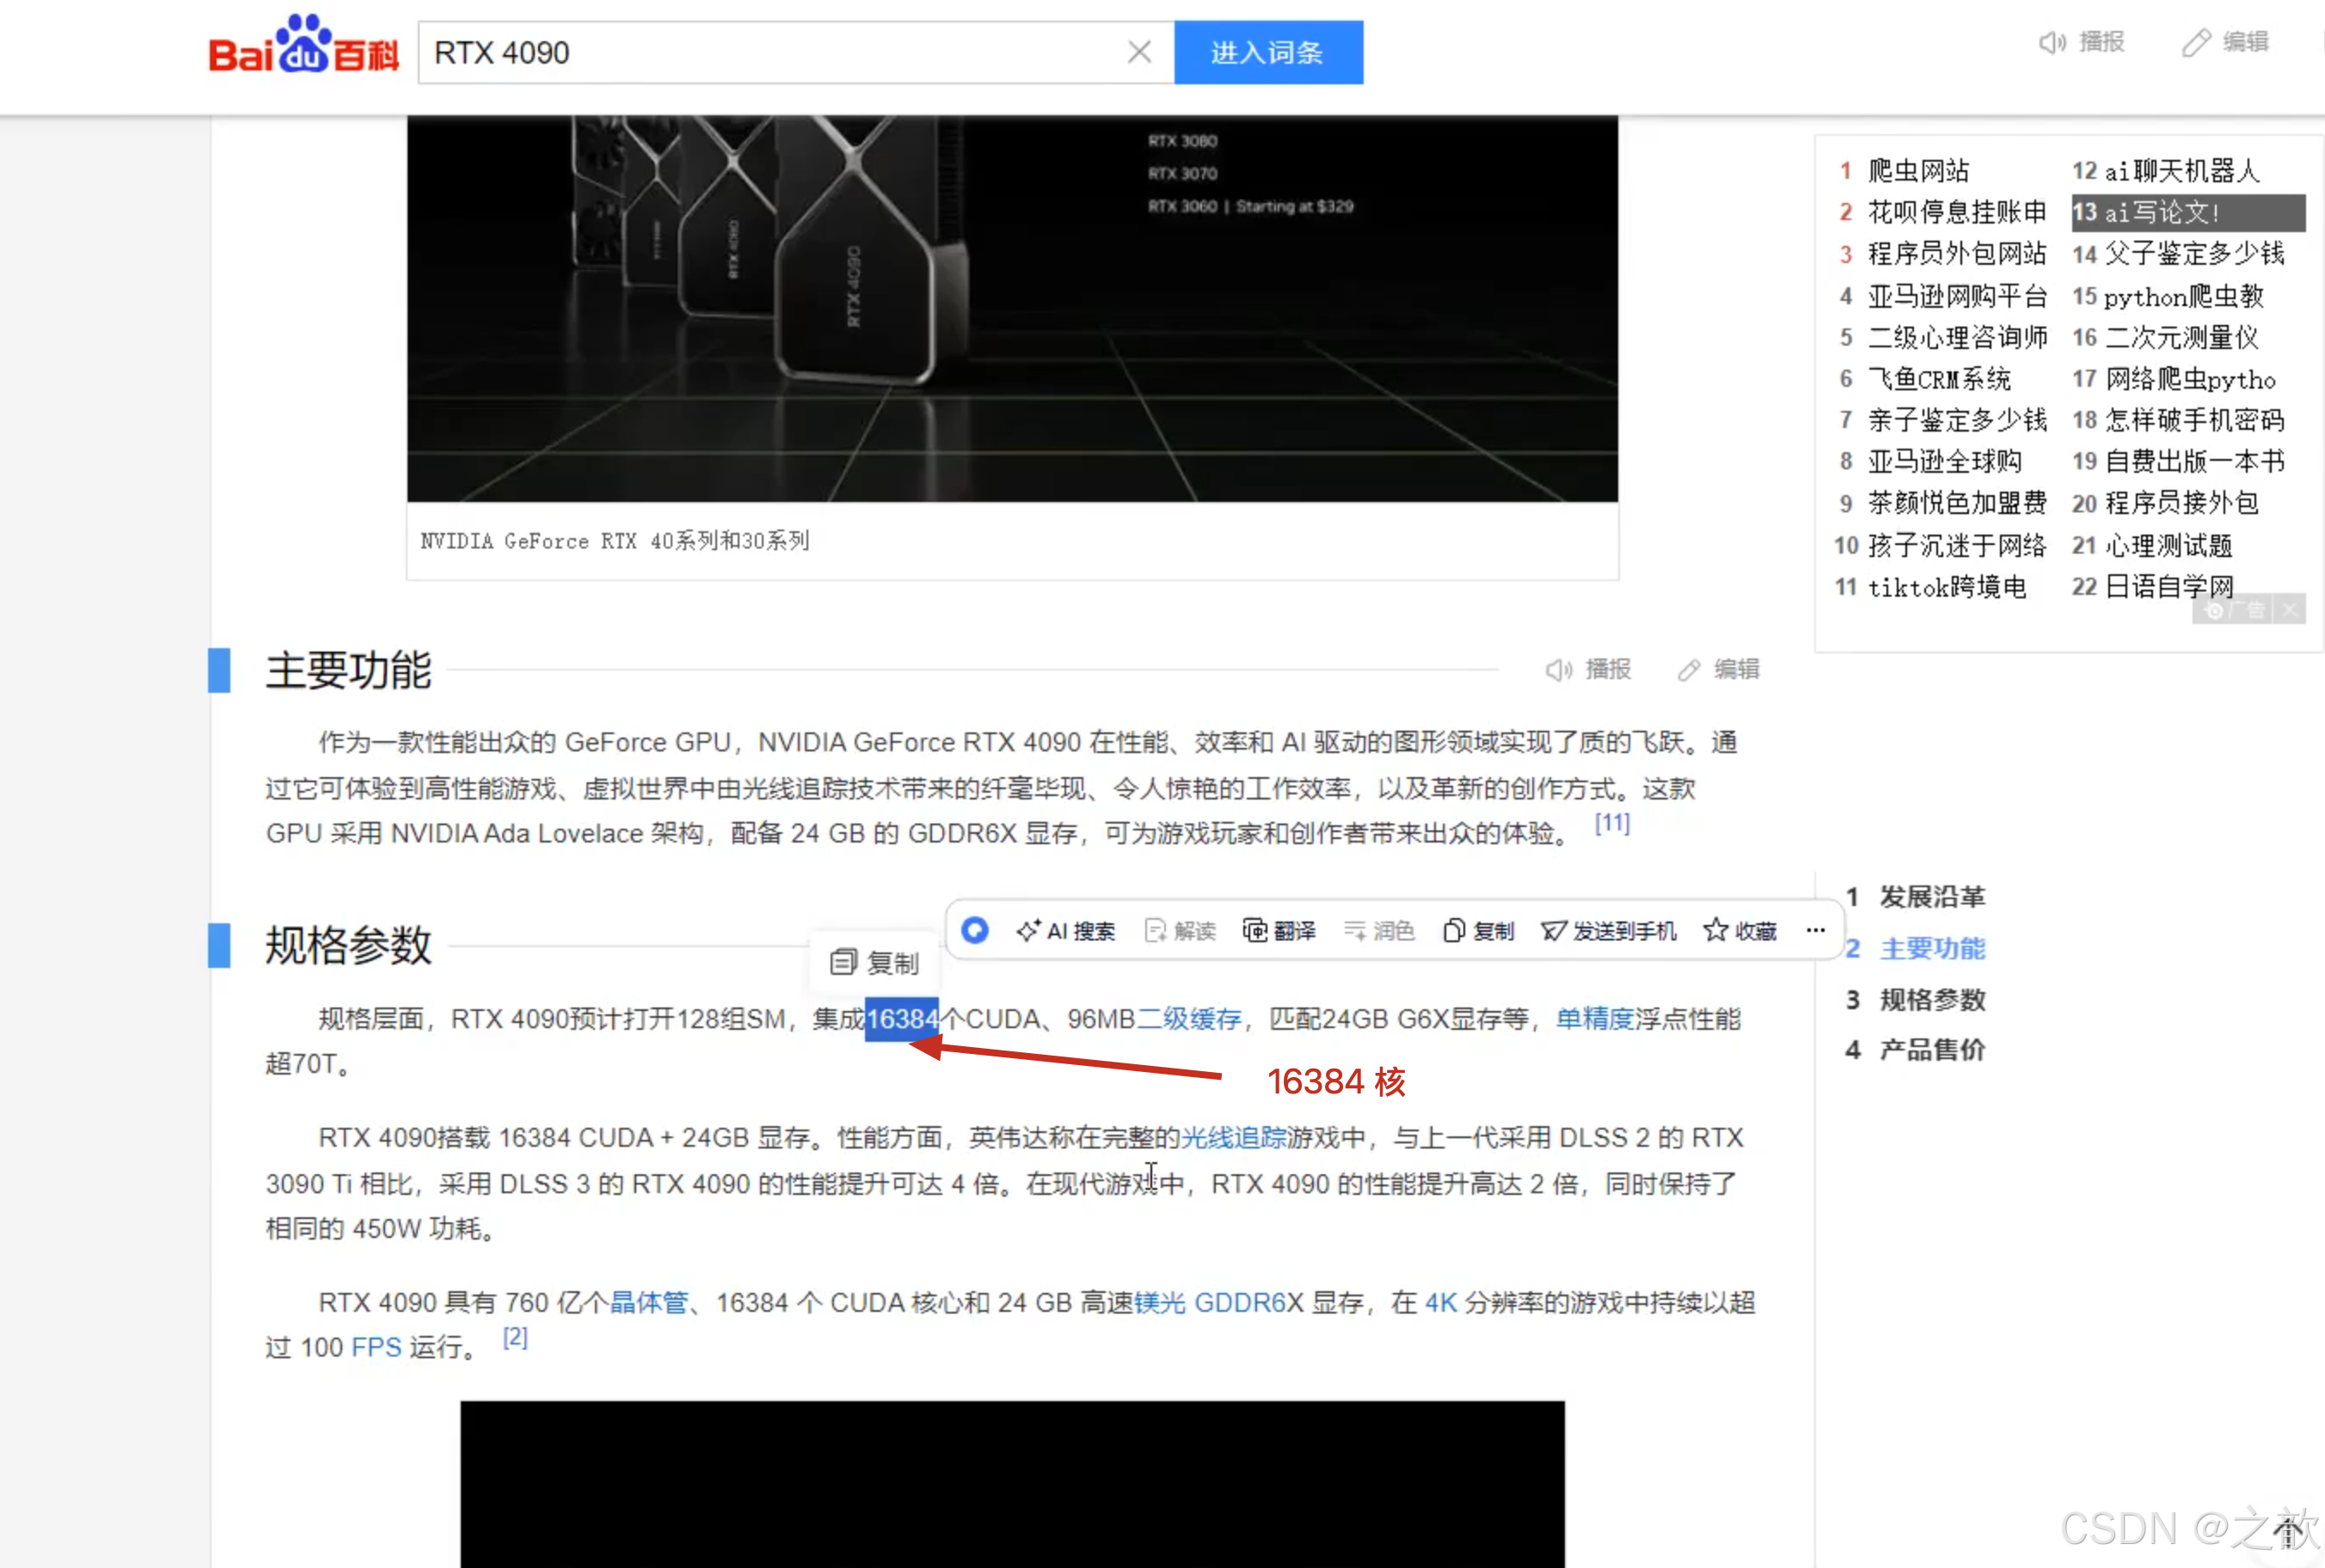Viewport: 2325px width, 1568px height.
Task: Click the Baidu Baike logo
Action: tap(303, 45)
